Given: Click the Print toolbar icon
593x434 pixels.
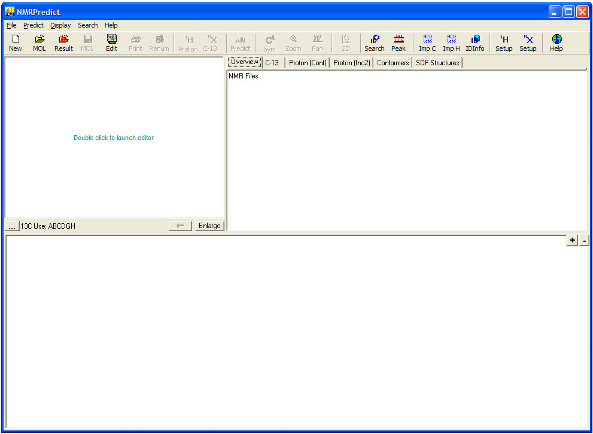Looking at the screenshot, I should [135, 43].
